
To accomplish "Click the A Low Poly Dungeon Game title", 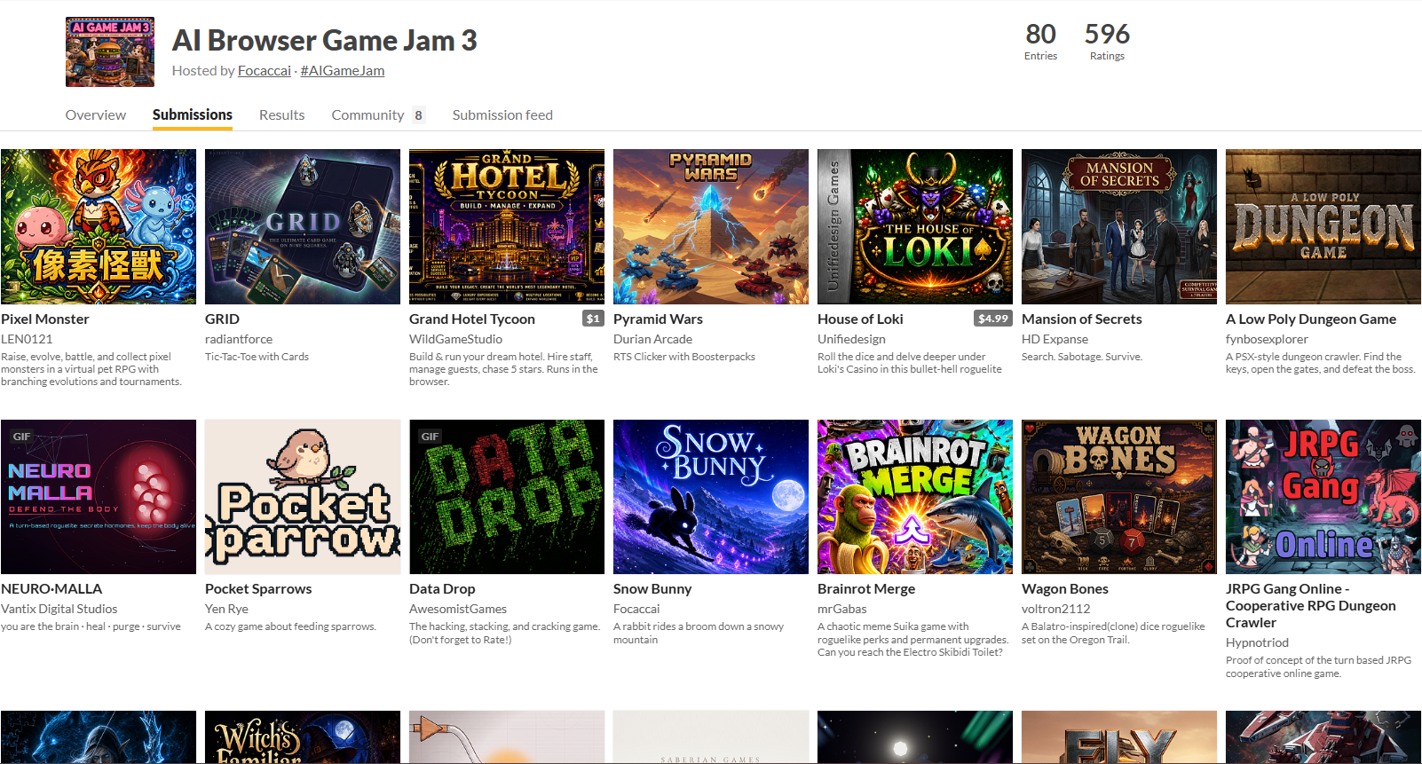I will (1311, 319).
